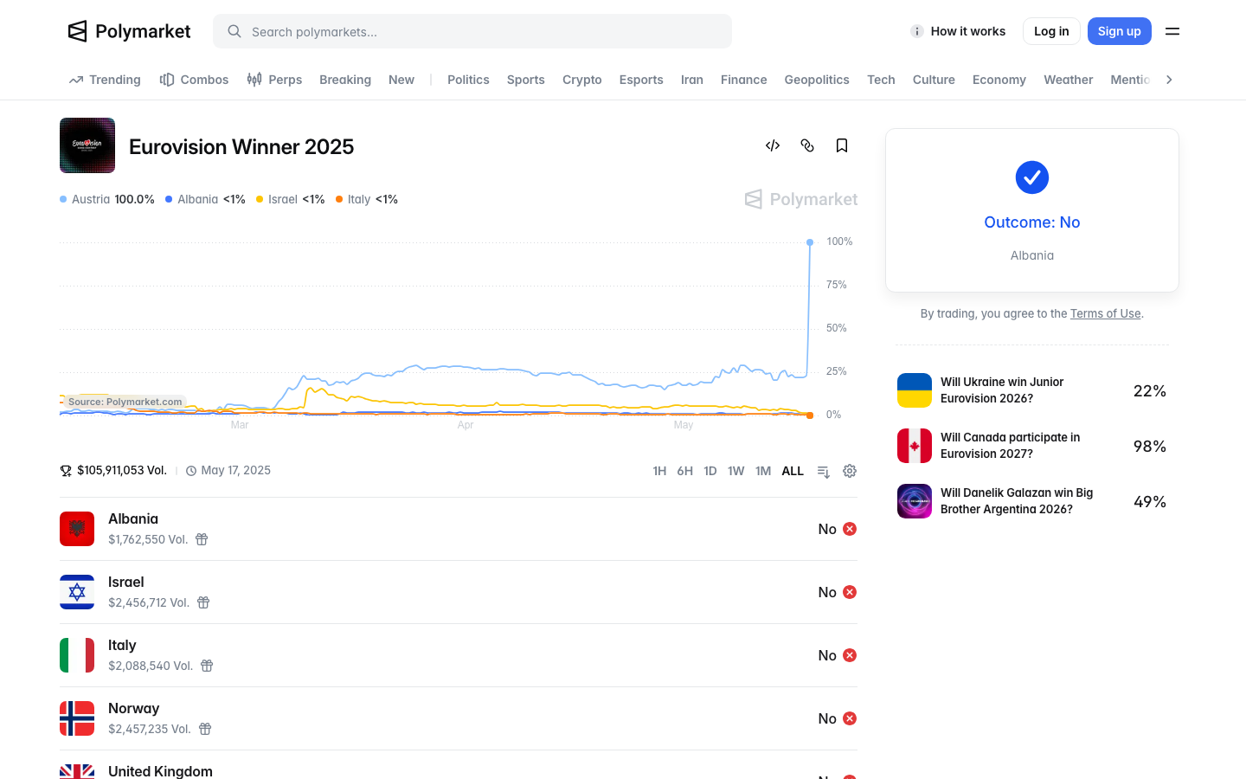Click the Israel flag thumbnail
Viewport: 1246px width, 779px height.
77,592
